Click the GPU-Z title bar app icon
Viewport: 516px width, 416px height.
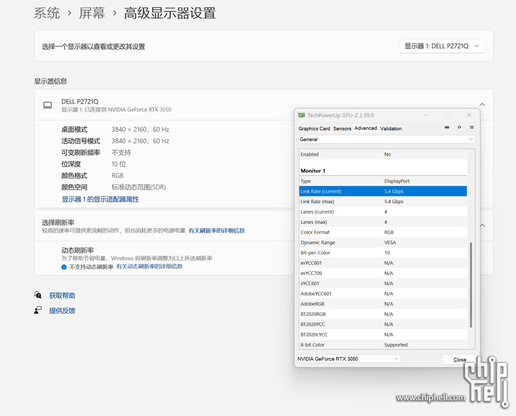(301, 115)
